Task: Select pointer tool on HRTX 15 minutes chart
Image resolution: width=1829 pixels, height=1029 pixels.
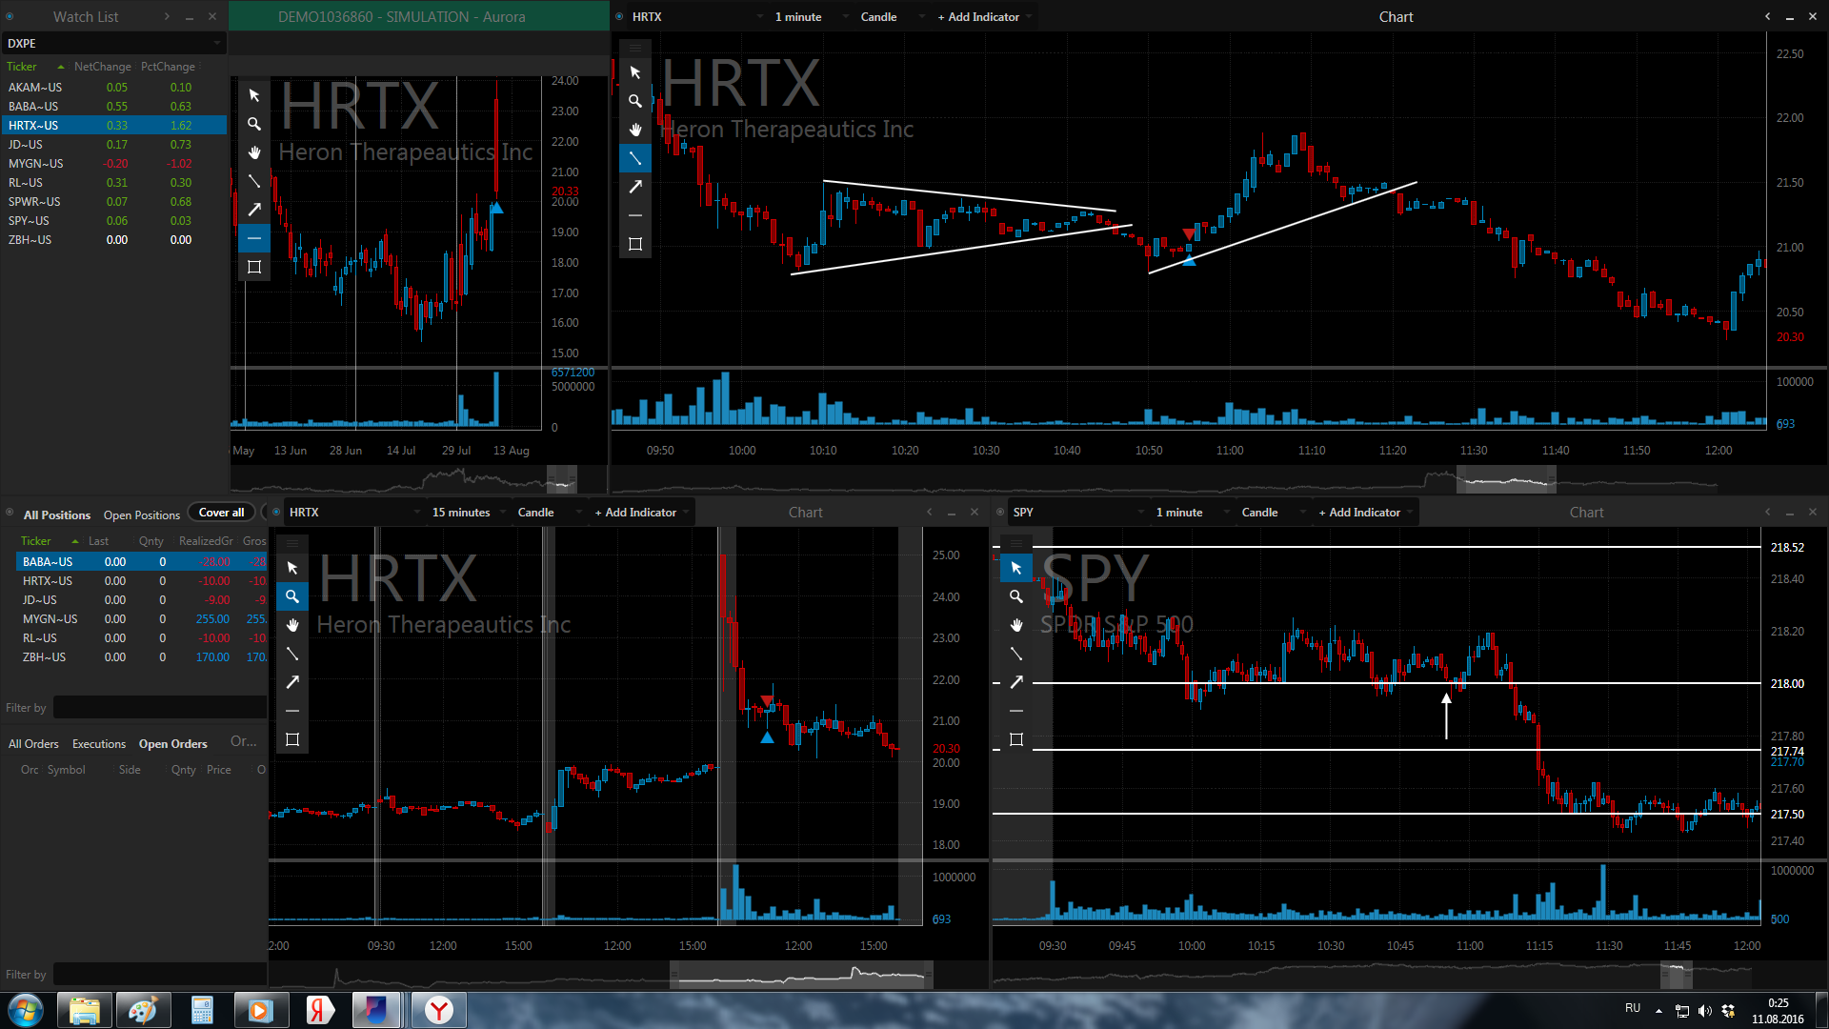Action: pos(292,568)
